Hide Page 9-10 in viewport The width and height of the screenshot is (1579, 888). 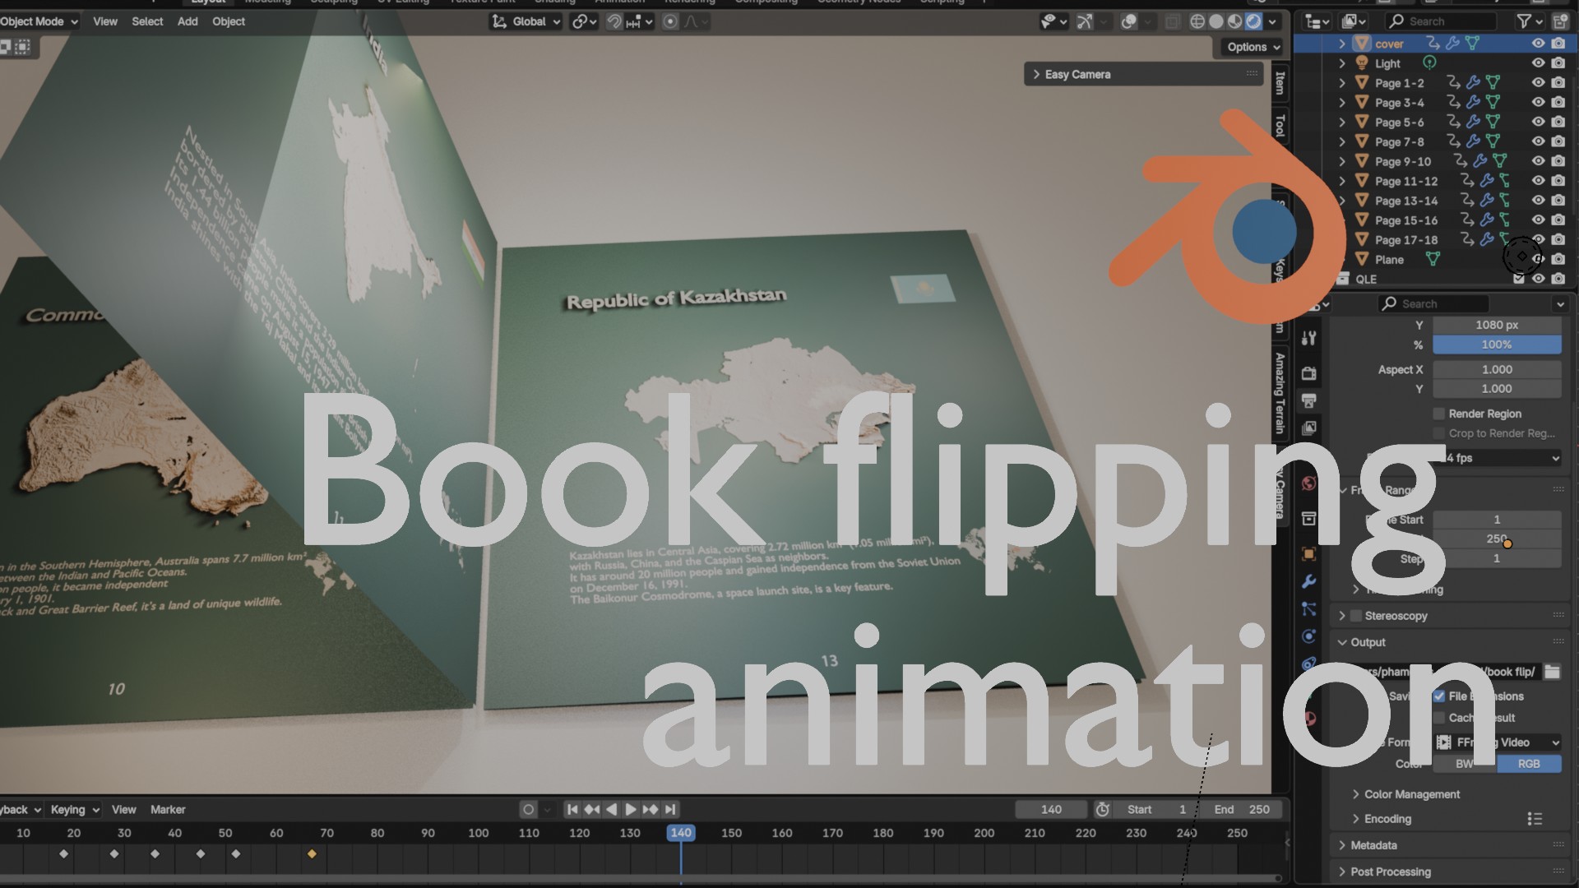[x=1538, y=161]
